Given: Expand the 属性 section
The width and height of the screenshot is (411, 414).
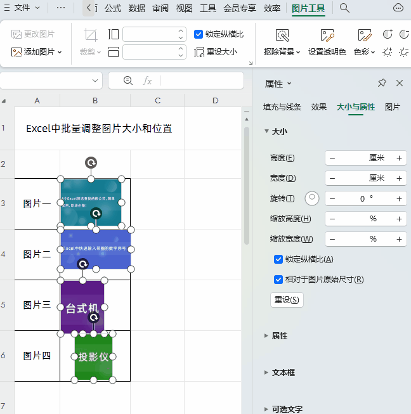Looking at the screenshot, I should point(266,335).
